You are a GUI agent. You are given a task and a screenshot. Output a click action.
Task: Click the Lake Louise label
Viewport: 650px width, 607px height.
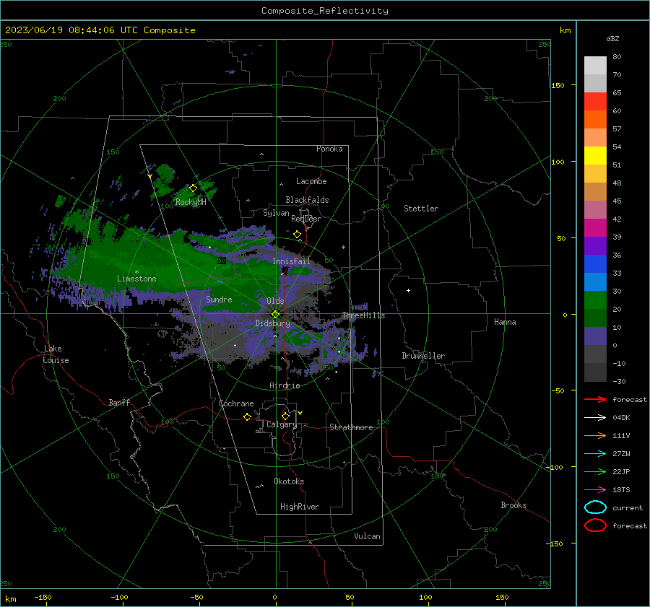(56, 354)
